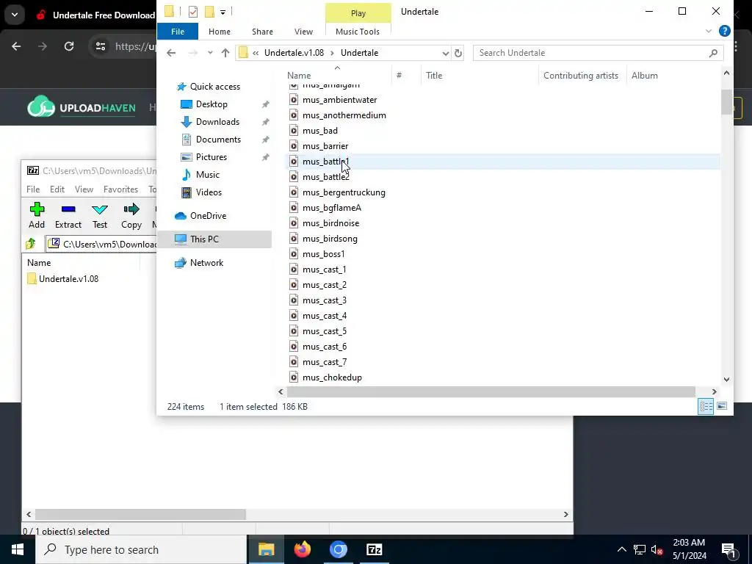Click the Explorer horizontal scrollbar
This screenshot has height=564, width=752.
[491, 392]
